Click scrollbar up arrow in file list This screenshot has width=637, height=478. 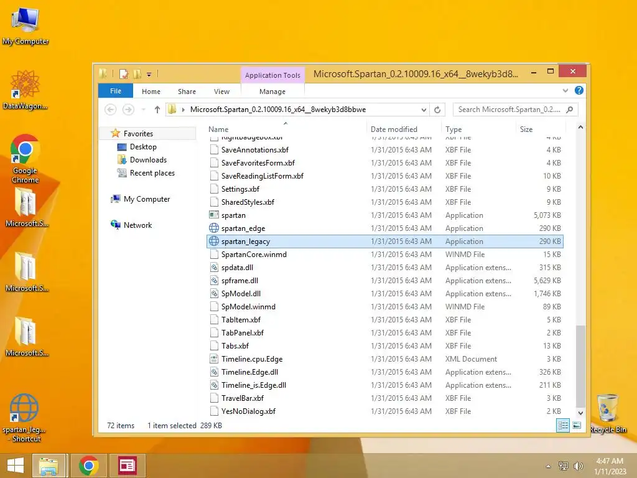point(580,128)
